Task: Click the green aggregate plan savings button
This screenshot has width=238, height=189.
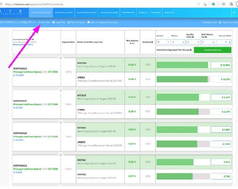Action: coord(213,50)
